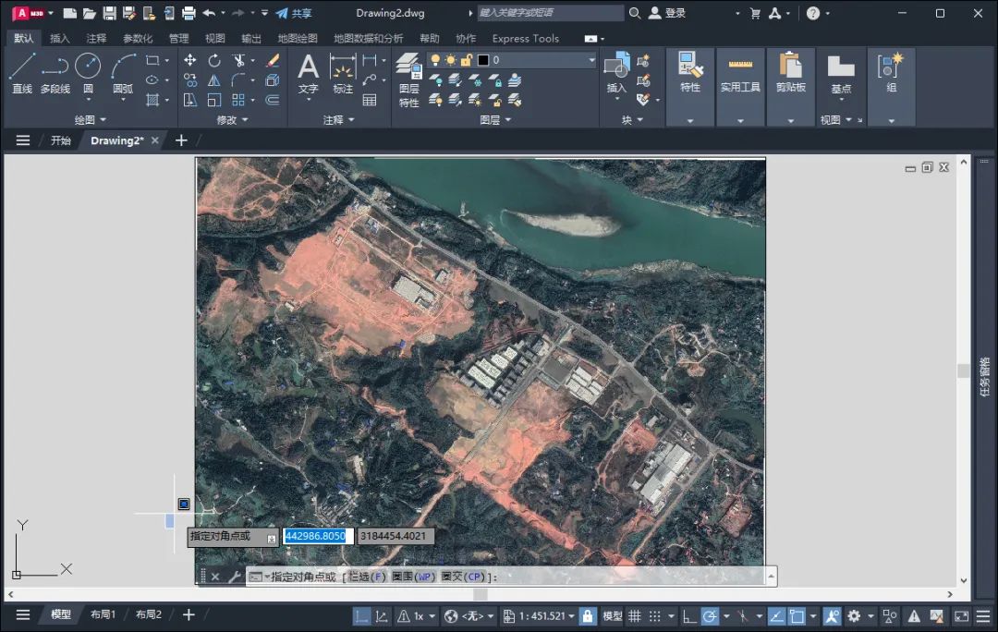This screenshot has height=632, width=998.
Task: Select the Mirror tool
Action: (x=214, y=80)
